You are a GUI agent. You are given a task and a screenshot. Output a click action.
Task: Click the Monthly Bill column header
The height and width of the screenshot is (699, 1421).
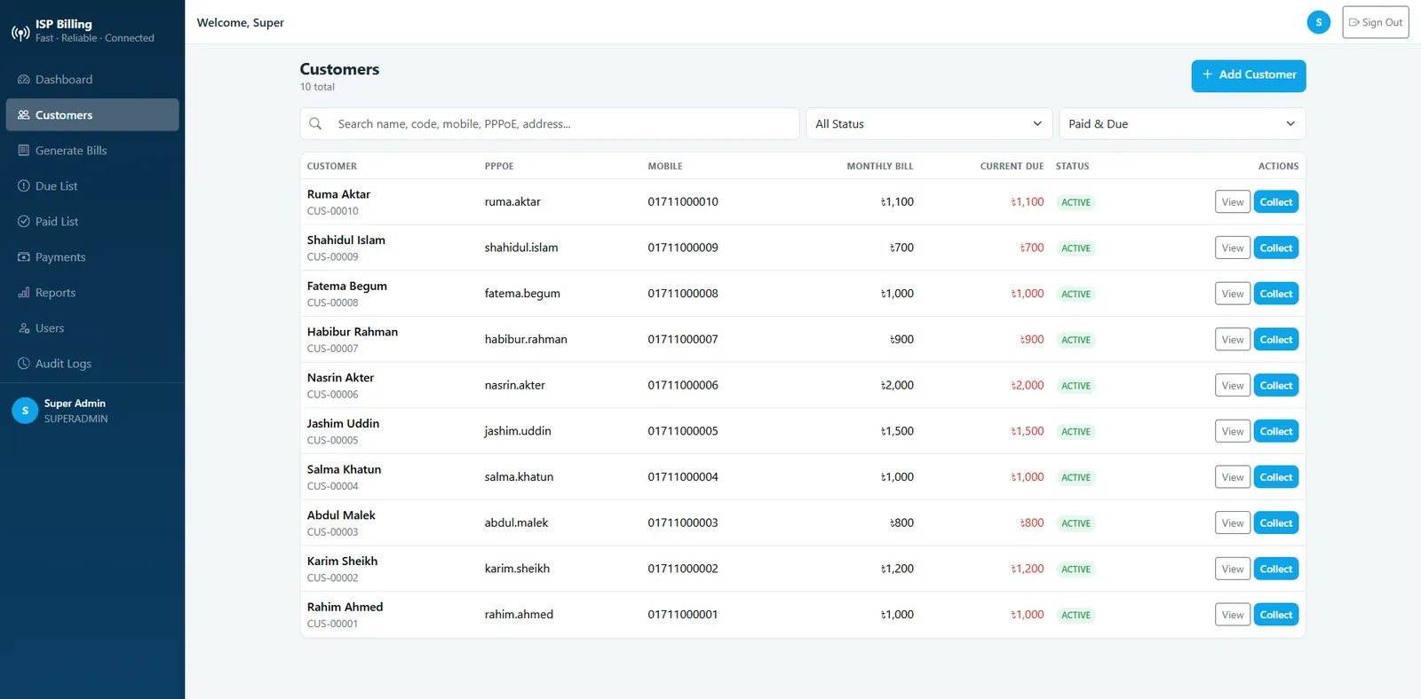879,166
